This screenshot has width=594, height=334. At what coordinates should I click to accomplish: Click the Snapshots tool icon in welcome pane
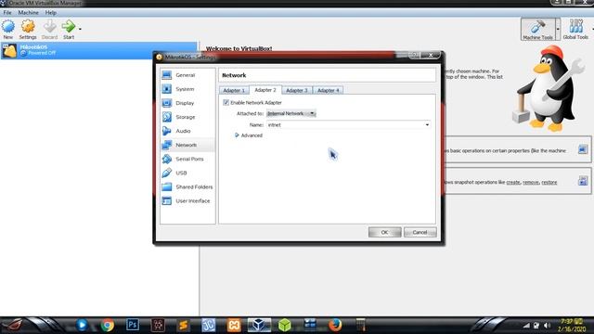tap(583, 181)
